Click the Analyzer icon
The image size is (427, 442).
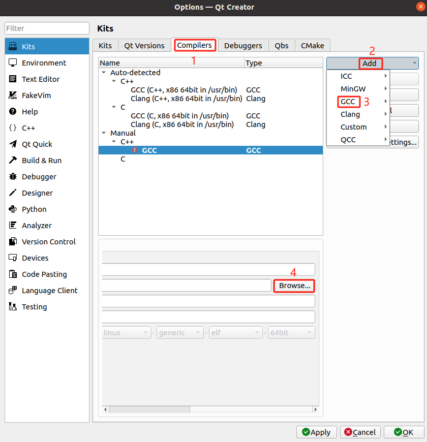(13, 225)
